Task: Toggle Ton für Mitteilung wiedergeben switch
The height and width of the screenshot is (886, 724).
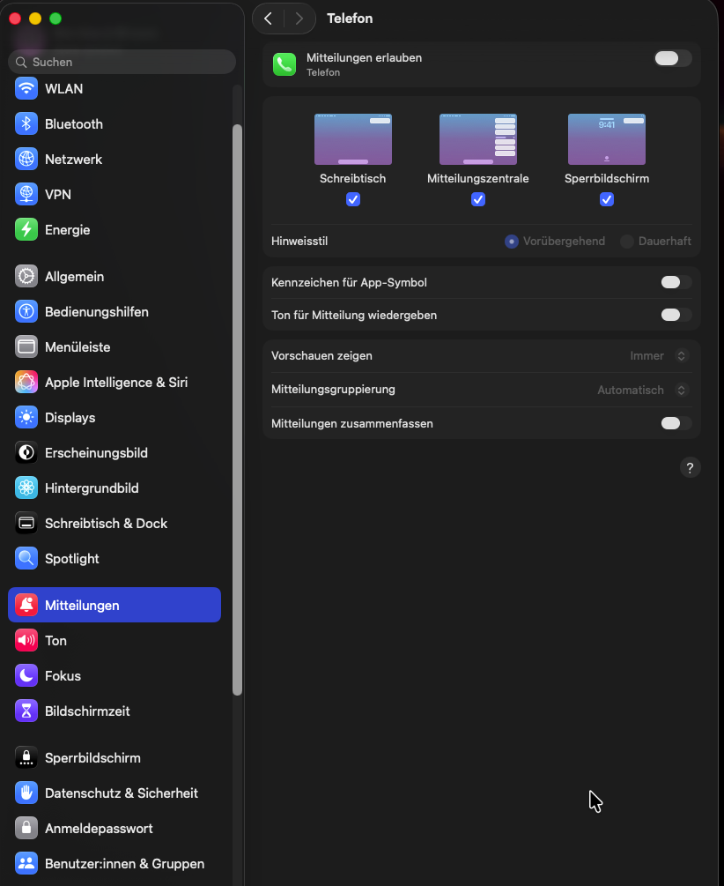Action: coord(676,315)
